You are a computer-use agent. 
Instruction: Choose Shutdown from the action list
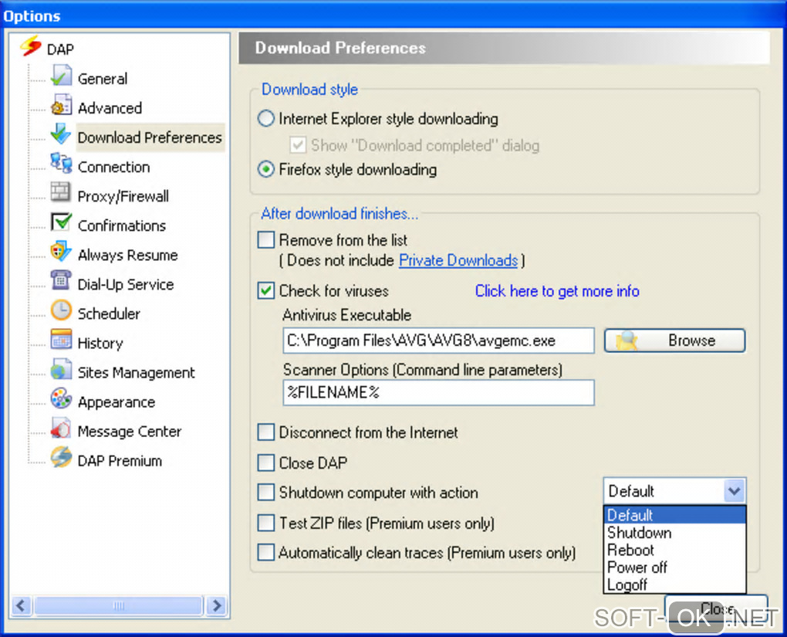pyautogui.click(x=674, y=533)
